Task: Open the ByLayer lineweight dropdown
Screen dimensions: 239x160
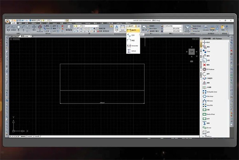Action: [x=172, y=31]
